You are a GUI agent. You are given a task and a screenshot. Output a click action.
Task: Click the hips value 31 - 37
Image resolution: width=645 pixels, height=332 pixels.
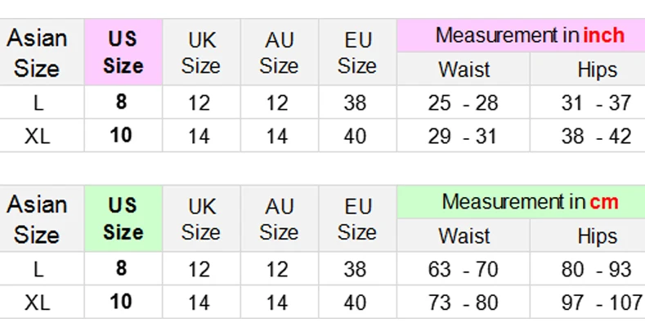pyautogui.click(x=597, y=102)
